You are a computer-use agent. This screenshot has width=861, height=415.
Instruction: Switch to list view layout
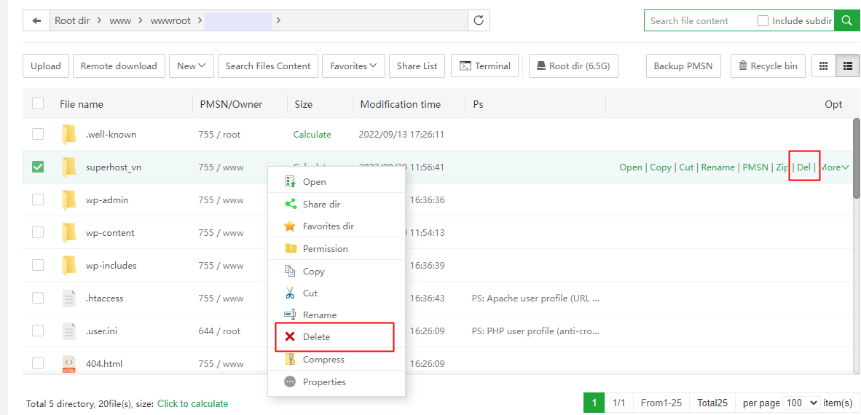(847, 66)
